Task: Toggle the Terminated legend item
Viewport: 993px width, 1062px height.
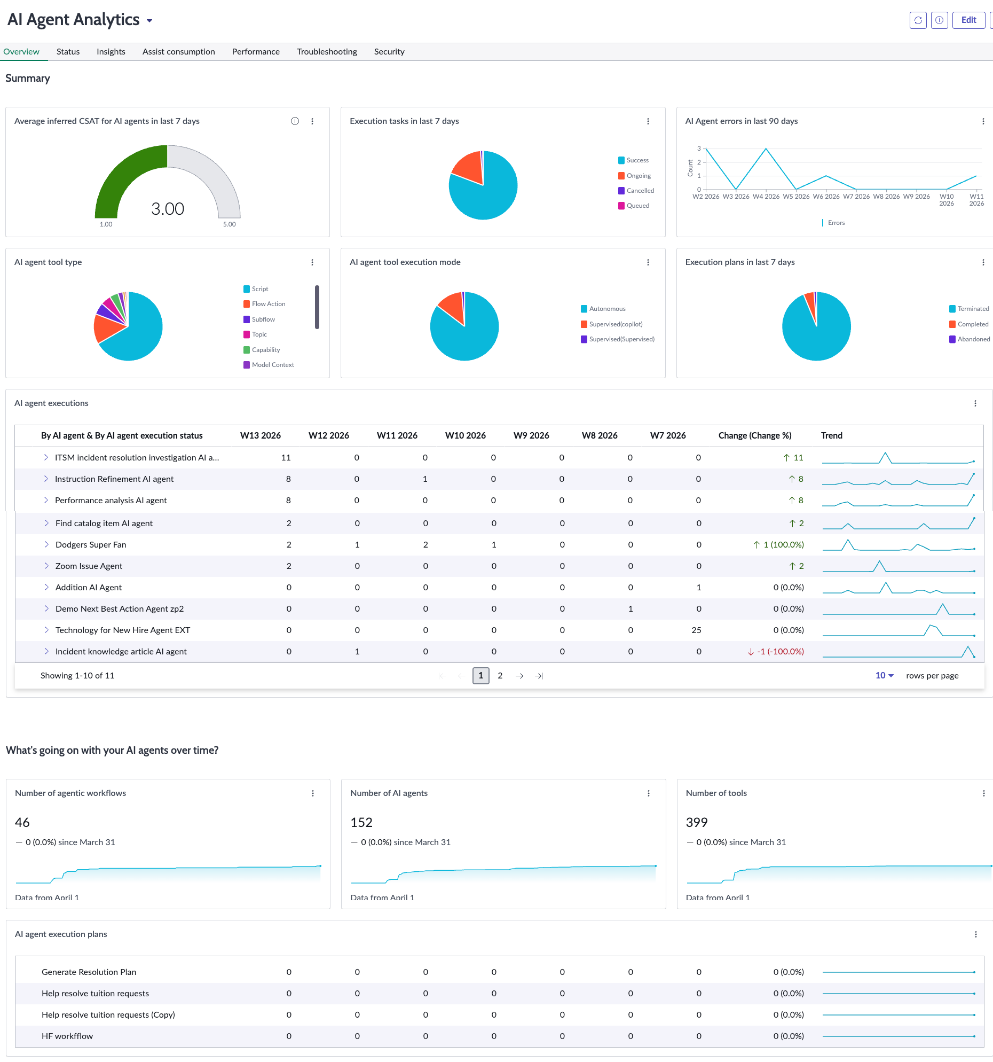Action: click(969, 309)
